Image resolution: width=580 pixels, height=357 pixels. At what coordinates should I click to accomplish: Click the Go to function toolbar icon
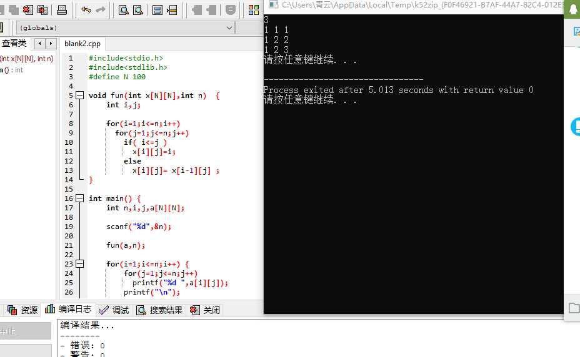pos(157,10)
